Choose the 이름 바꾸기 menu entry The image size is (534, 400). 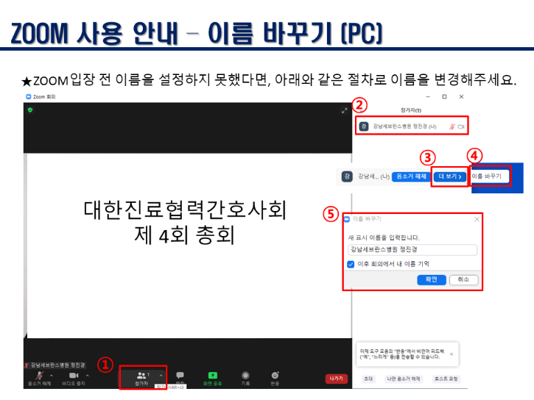(489, 176)
